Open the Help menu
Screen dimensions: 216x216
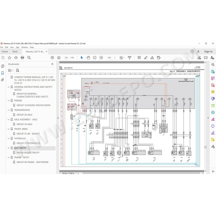32,47
